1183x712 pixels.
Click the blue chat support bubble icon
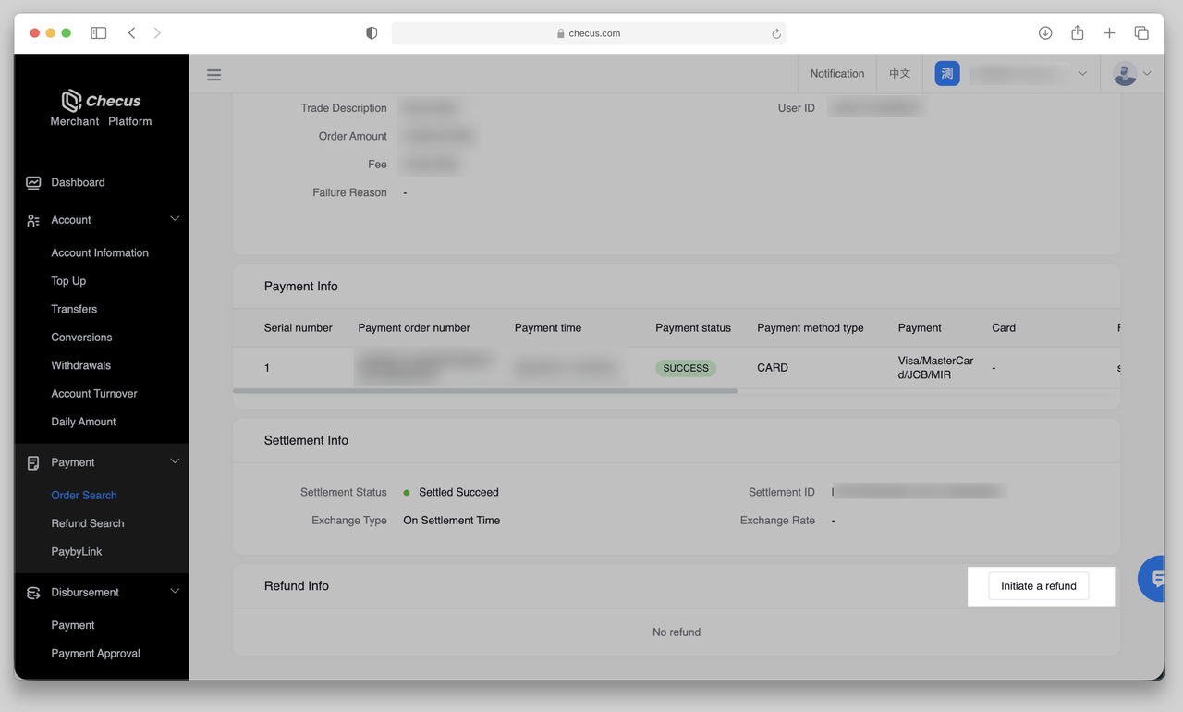coord(1155,579)
